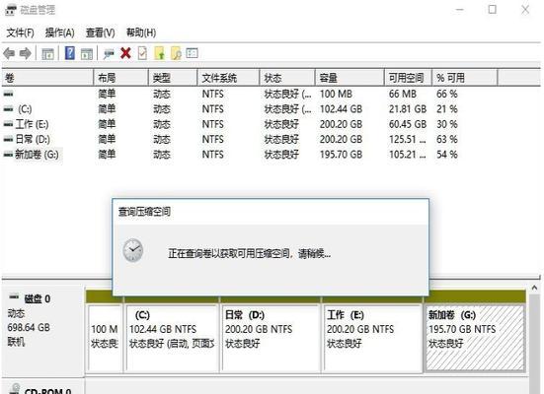
Task: Sort by the 可用空间 column header
Action: tap(409, 78)
